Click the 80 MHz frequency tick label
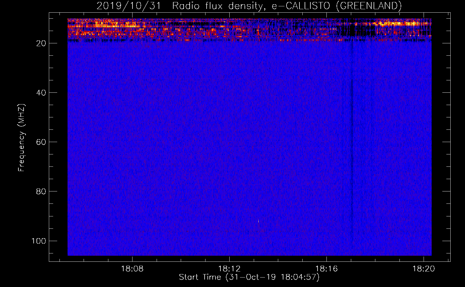Image resolution: width=465 pixels, height=287 pixels. click(x=41, y=191)
